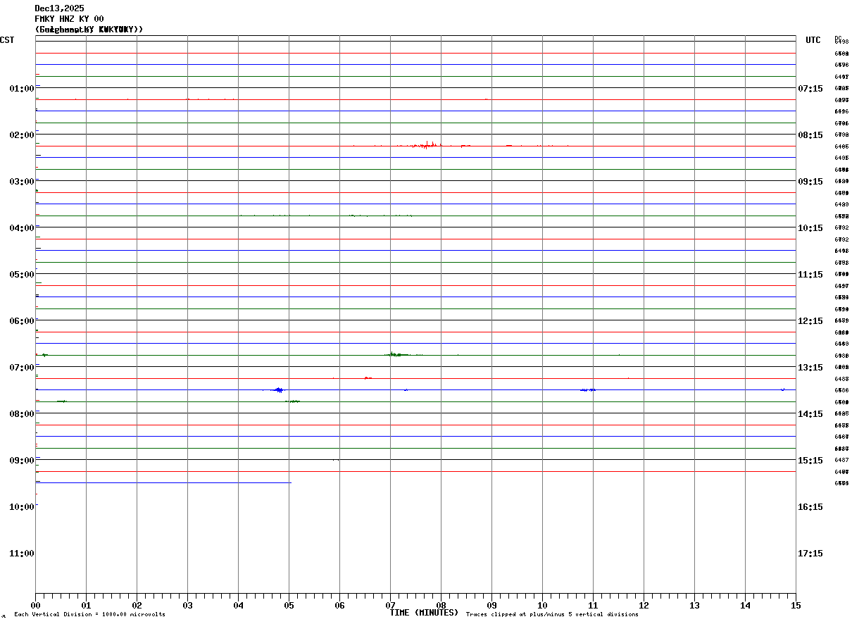Click the date label Dec13,2025
This screenshot has height=624, width=852.
(x=59, y=8)
